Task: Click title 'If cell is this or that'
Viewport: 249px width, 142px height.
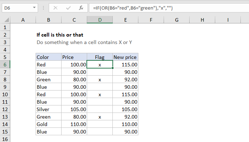Action: (x=60, y=35)
